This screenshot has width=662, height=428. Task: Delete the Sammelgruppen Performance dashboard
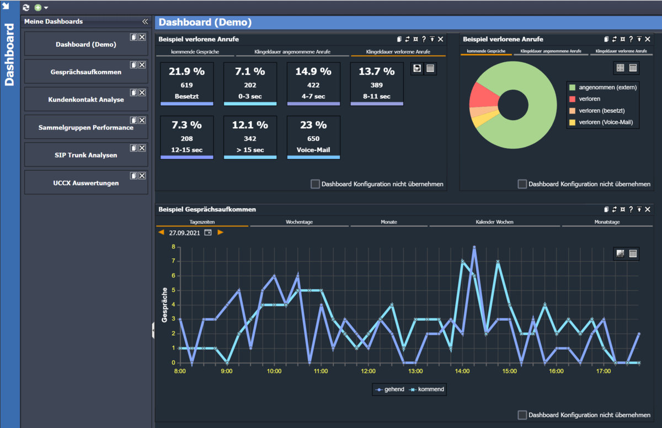pos(142,120)
